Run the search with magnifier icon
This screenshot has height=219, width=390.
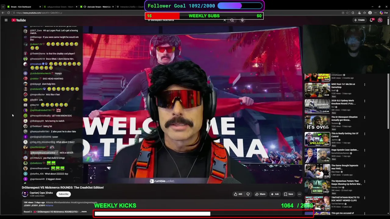tap(232, 20)
